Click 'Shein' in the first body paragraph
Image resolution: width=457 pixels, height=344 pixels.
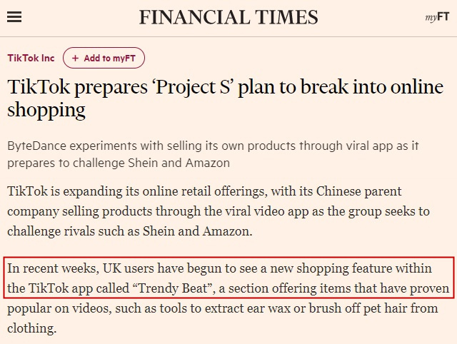159,231
